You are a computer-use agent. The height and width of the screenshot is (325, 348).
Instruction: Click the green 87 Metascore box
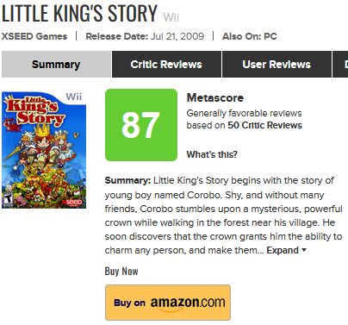coord(141,125)
